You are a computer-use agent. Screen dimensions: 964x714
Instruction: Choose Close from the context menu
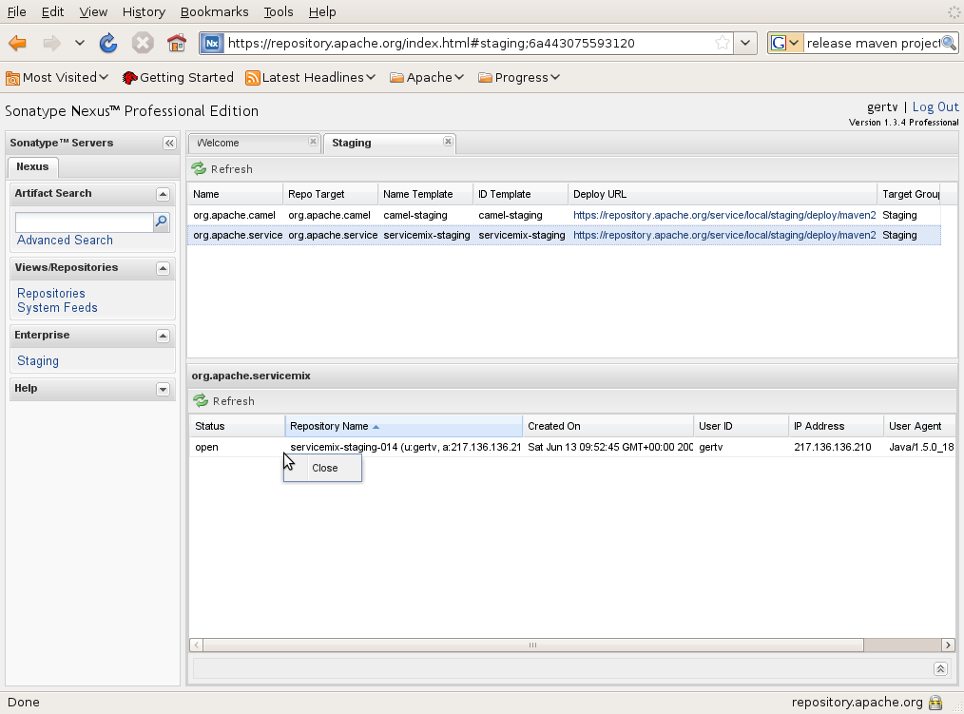(x=323, y=468)
